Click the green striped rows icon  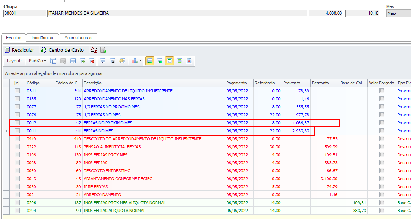pos(179,61)
